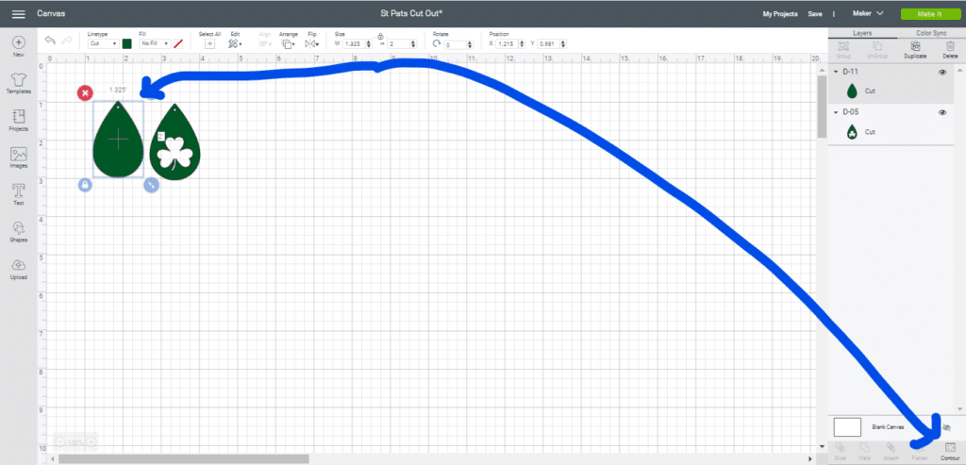Open the hamburger main menu
966x465 pixels.
pyautogui.click(x=18, y=14)
